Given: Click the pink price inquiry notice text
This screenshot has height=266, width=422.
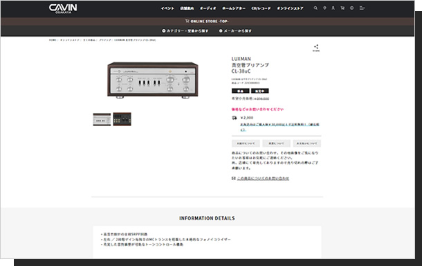Looking at the screenshot, I should coord(257,109).
